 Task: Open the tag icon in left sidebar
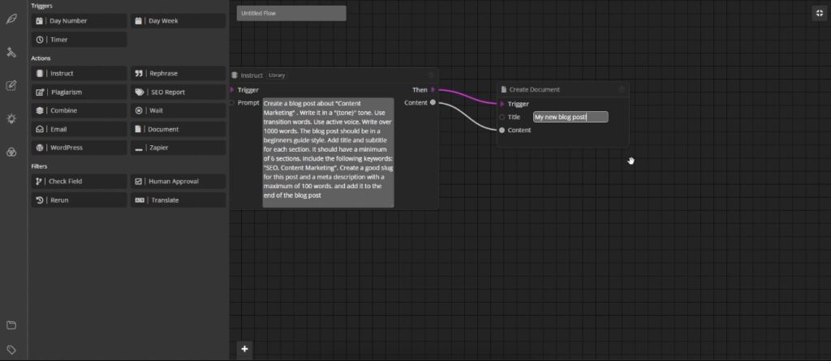click(11, 350)
